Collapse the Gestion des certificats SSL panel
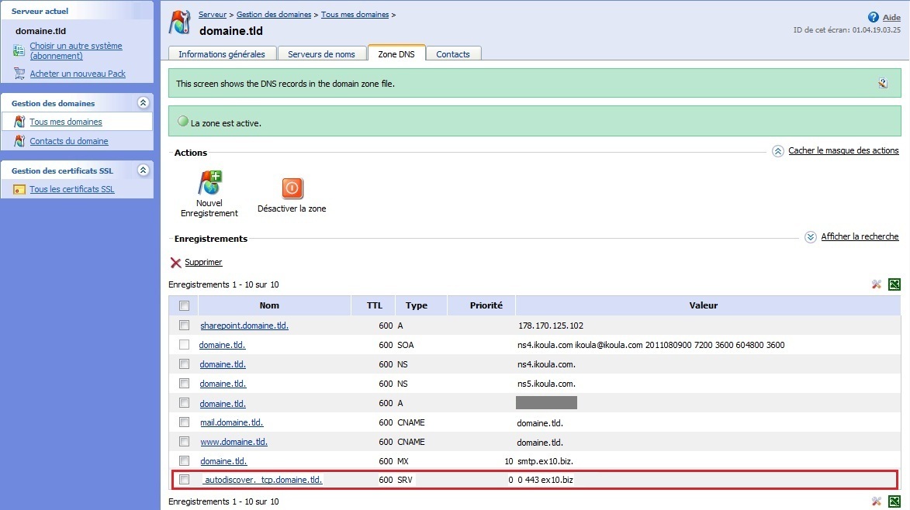910x510 pixels. 142,171
